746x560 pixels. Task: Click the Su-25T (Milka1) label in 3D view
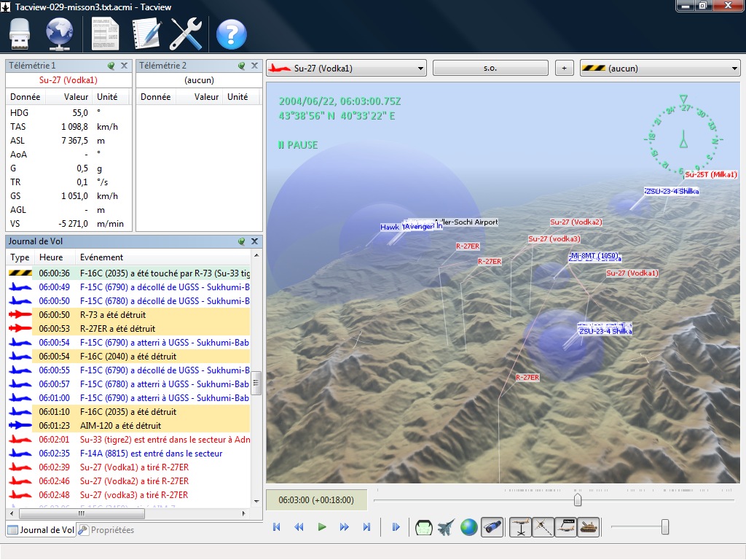(711, 175)
